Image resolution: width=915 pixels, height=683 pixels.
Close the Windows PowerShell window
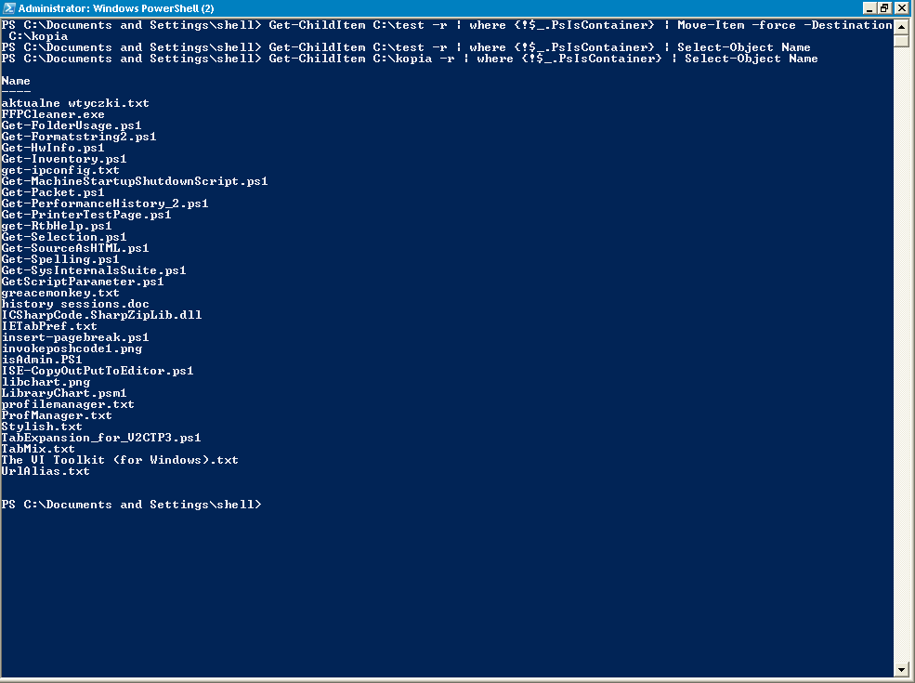click(902, 8)
